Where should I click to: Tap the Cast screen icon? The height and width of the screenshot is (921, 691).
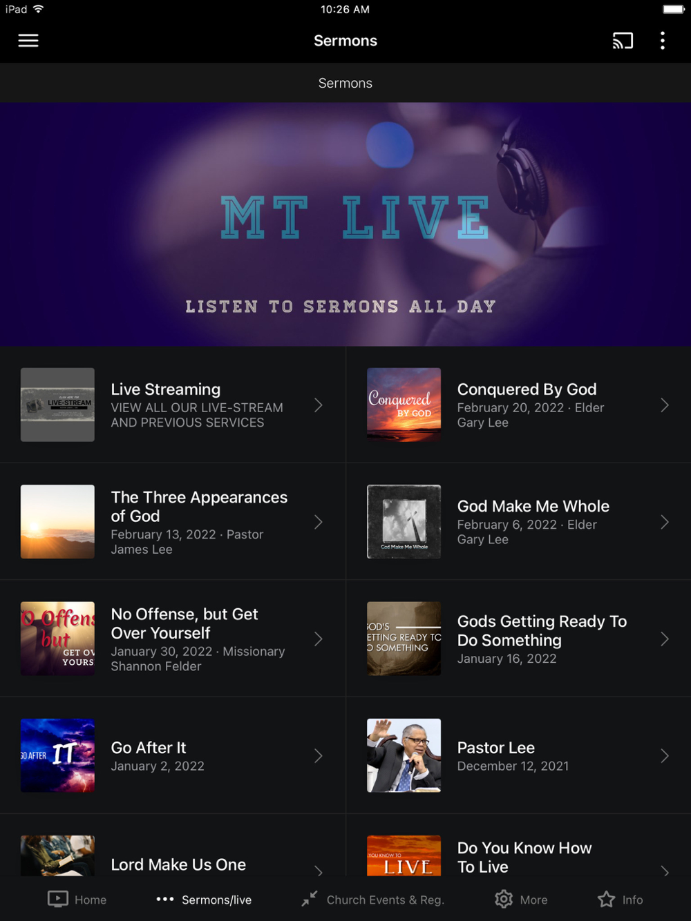coord(623,41)
